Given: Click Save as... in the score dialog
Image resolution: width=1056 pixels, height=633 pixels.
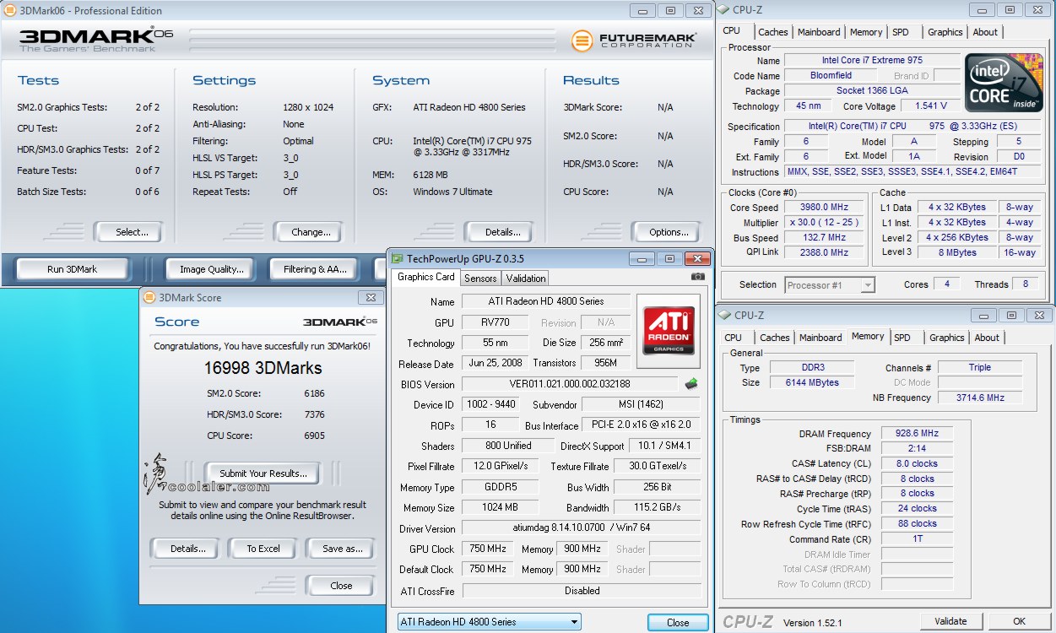Looking at the screenshot, I should [340, 549].
